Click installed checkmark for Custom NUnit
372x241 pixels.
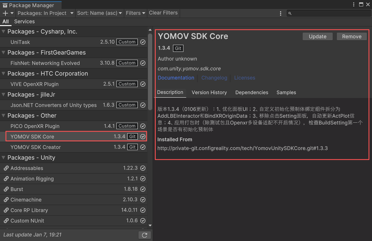[143, 221]
